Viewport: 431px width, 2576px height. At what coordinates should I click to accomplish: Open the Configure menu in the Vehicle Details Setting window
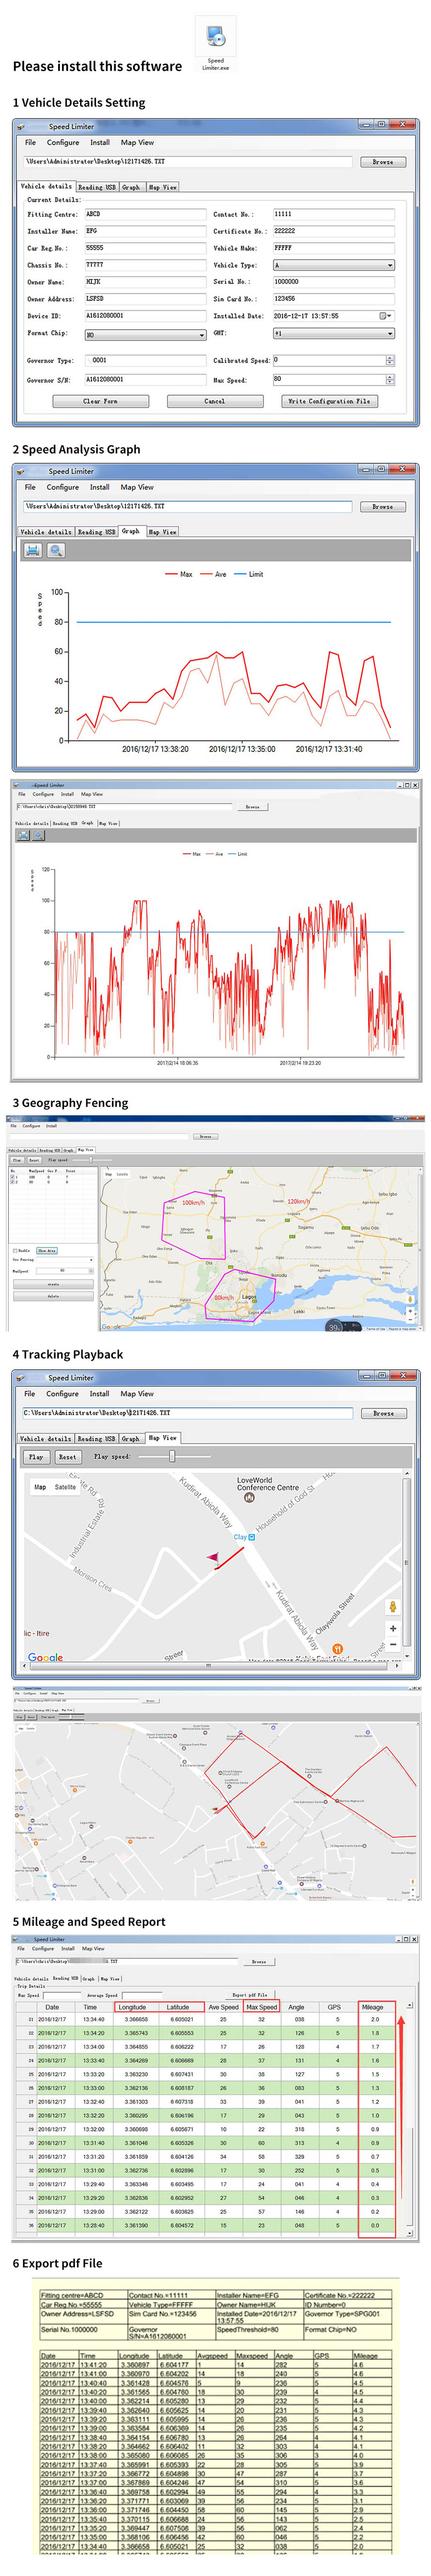pos(63,142)
